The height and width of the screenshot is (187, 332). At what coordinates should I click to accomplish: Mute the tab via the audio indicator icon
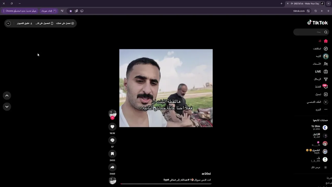tap(292, 4)
